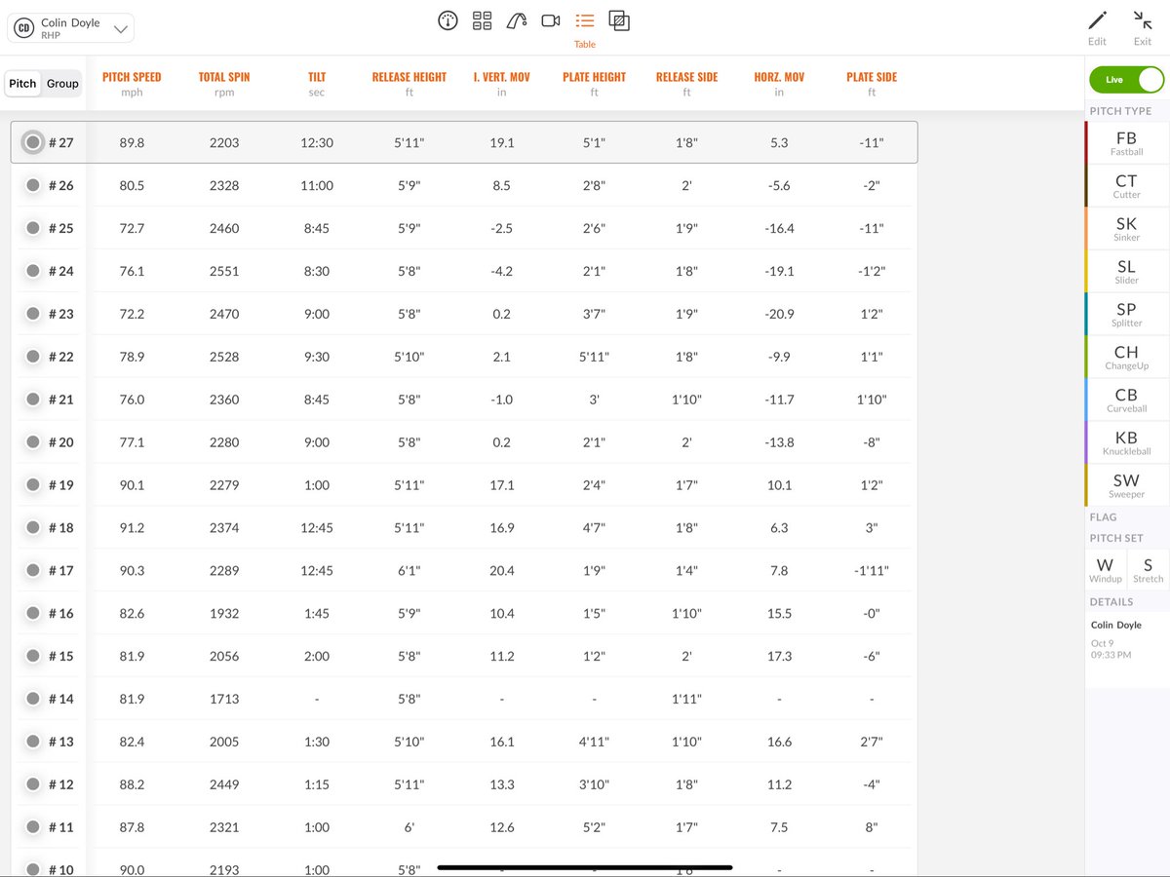Tap the 2551 total spin cell
Image resolution: width=1170 pixels, height=877 pixels.
pos(224,271)
